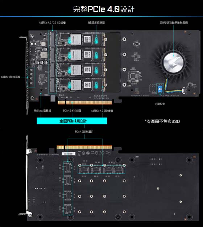Click the 5CM fan label at top right
Viewport: 203px width, 227px height.
click(x=174, y=22)
